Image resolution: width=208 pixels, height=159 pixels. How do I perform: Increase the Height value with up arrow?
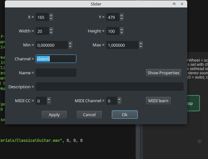click(x=122, y=30)
